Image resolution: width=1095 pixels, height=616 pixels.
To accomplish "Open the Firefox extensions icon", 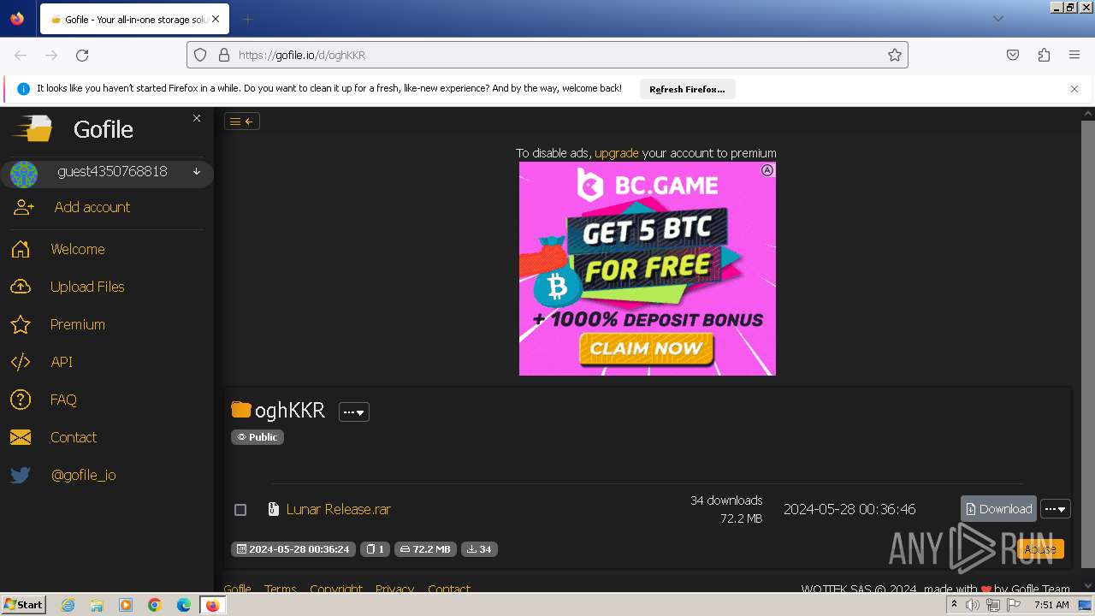I will point(1044,55).
